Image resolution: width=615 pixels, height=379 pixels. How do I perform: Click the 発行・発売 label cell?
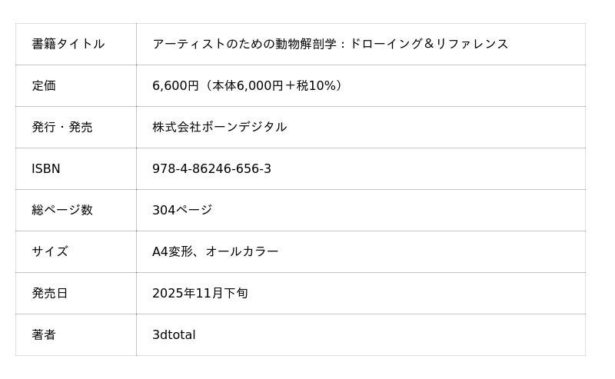[x=61, y=127]
